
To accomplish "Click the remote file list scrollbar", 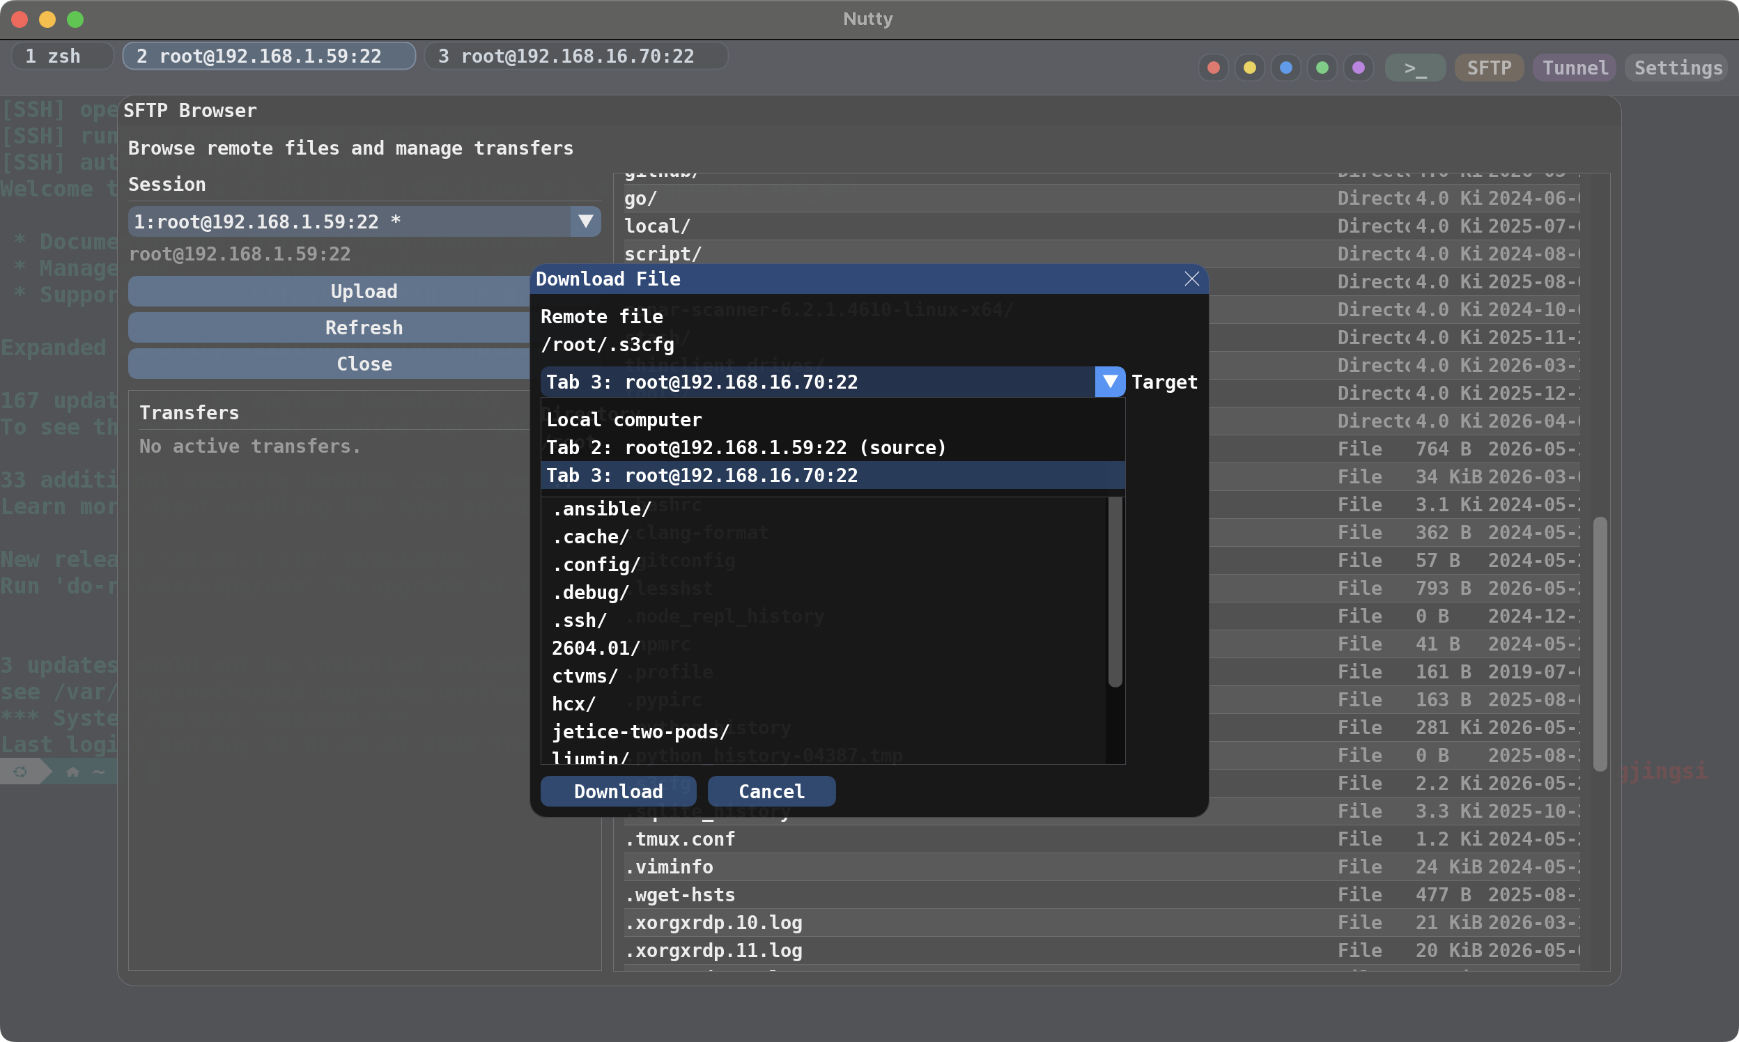I will 1600,644.
